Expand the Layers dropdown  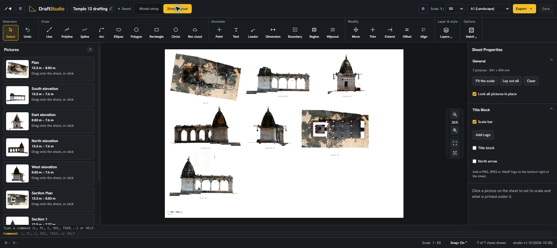click(446, 32)
